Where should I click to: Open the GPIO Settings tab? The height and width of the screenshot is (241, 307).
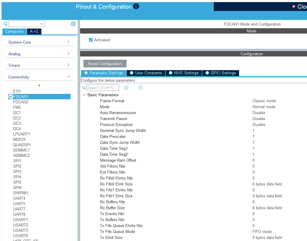221,73
